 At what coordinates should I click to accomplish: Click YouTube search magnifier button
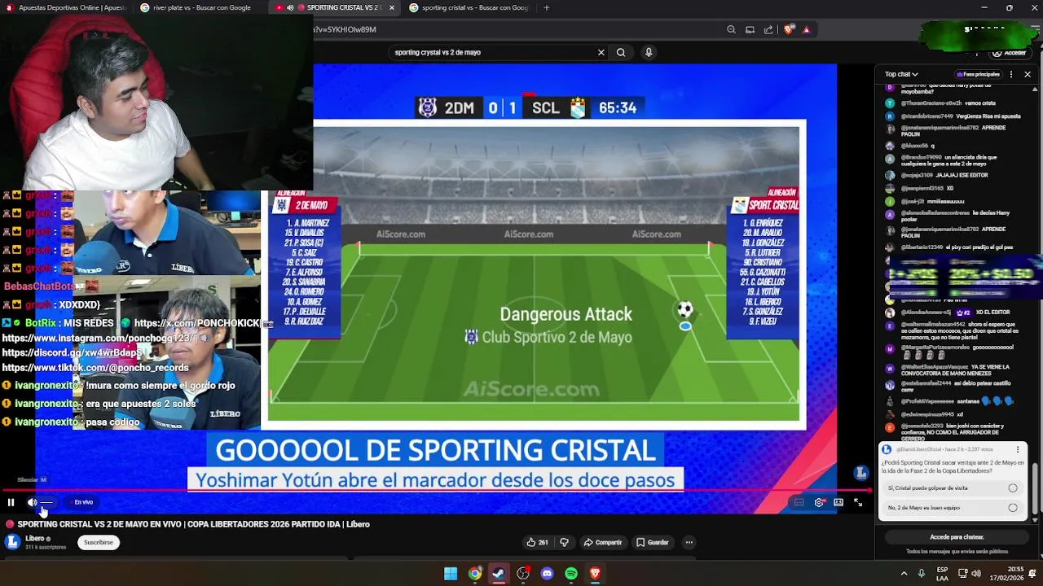(x=621, y=52)
